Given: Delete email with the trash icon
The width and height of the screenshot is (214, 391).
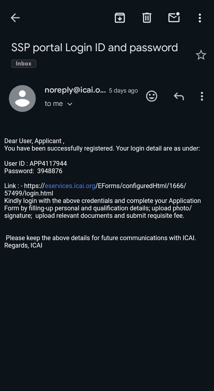Looking at the screenshot, I should pos(147,18).
